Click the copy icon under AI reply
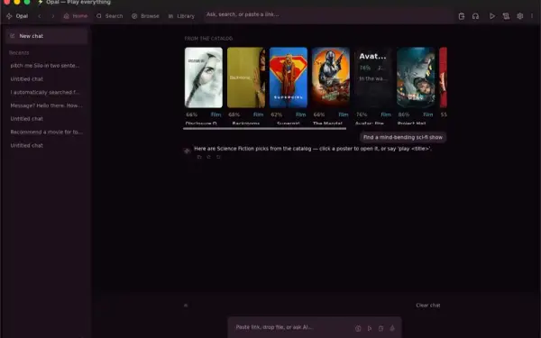Image resolution: width=541 pixels, height=338 pixels. 199,157
